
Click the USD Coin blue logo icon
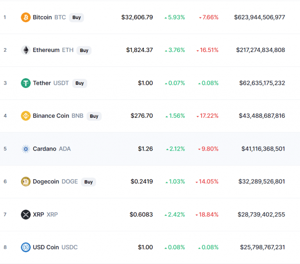(x=26, y=247)
